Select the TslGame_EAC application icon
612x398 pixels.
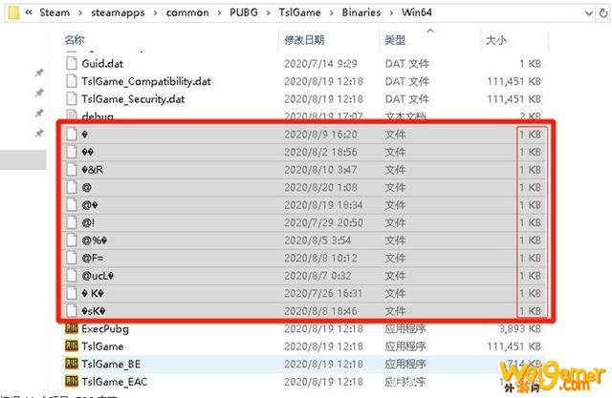[x=72, y=381]
